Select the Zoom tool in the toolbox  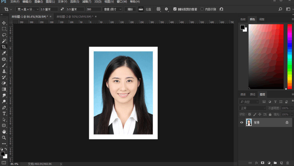pyautogui.click(x=4, y=138)
